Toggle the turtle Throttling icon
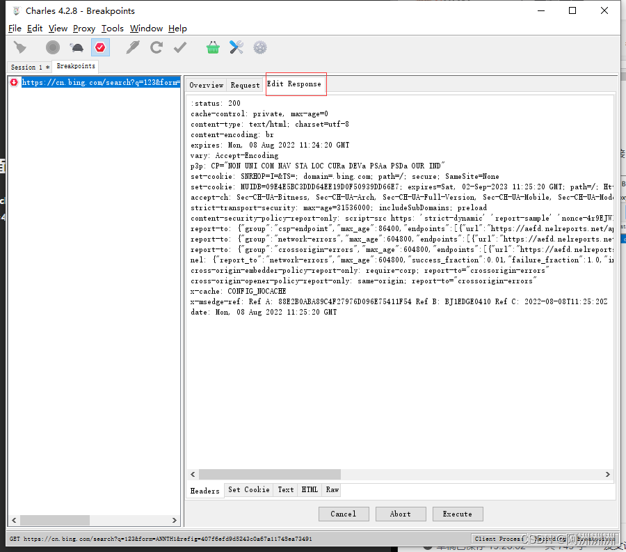The height and width of the screenshot is (552, 626). click(x=77, y=48)
